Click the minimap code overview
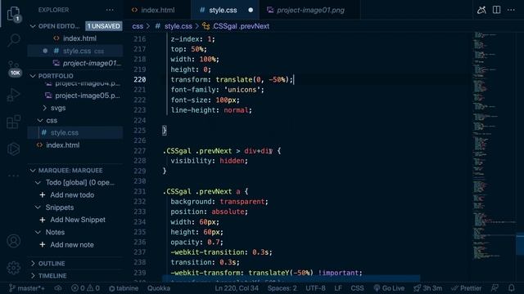Image resolution: width=524 pixels, height=294 pixels. tap(495, 147)
